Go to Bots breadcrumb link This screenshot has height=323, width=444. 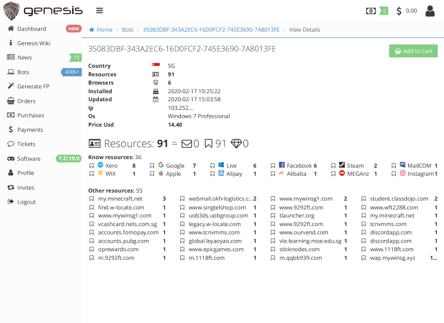(128, 29)
